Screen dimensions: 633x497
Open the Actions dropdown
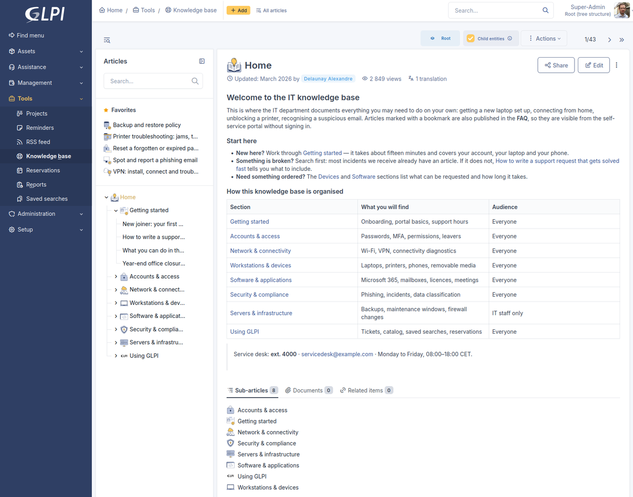tap(545, 38)
